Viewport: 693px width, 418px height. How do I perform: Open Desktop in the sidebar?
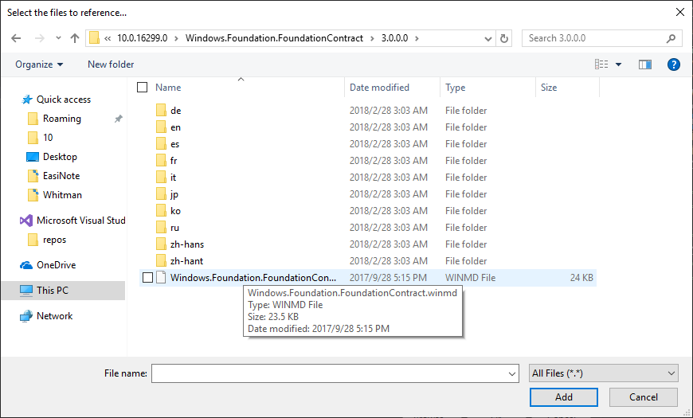(x=60, y=157)
